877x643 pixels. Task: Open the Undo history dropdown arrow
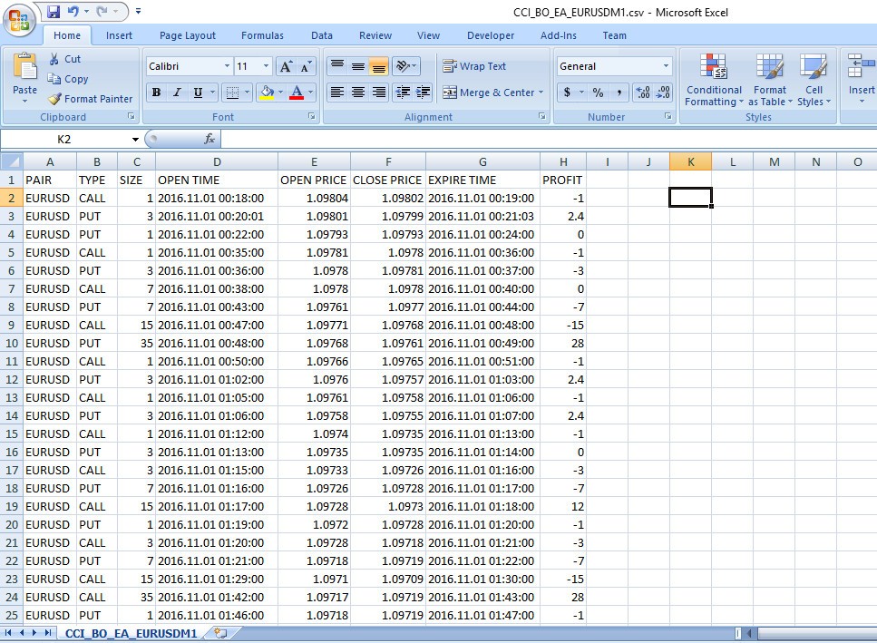(86, 11)
